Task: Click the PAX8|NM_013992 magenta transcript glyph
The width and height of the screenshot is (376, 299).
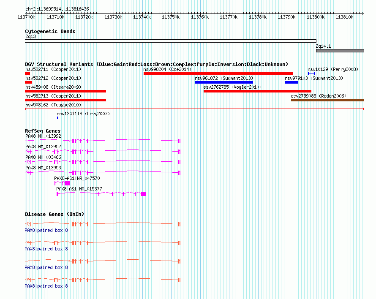Action: (103, 141)
